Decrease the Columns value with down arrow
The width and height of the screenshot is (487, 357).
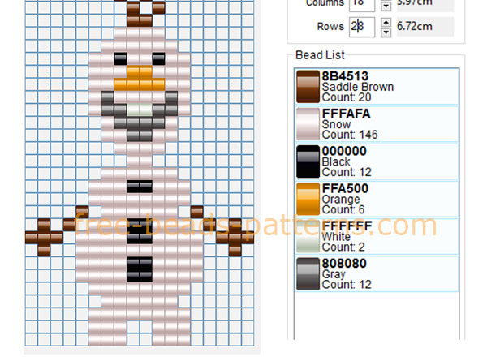[x=386, y=6]
